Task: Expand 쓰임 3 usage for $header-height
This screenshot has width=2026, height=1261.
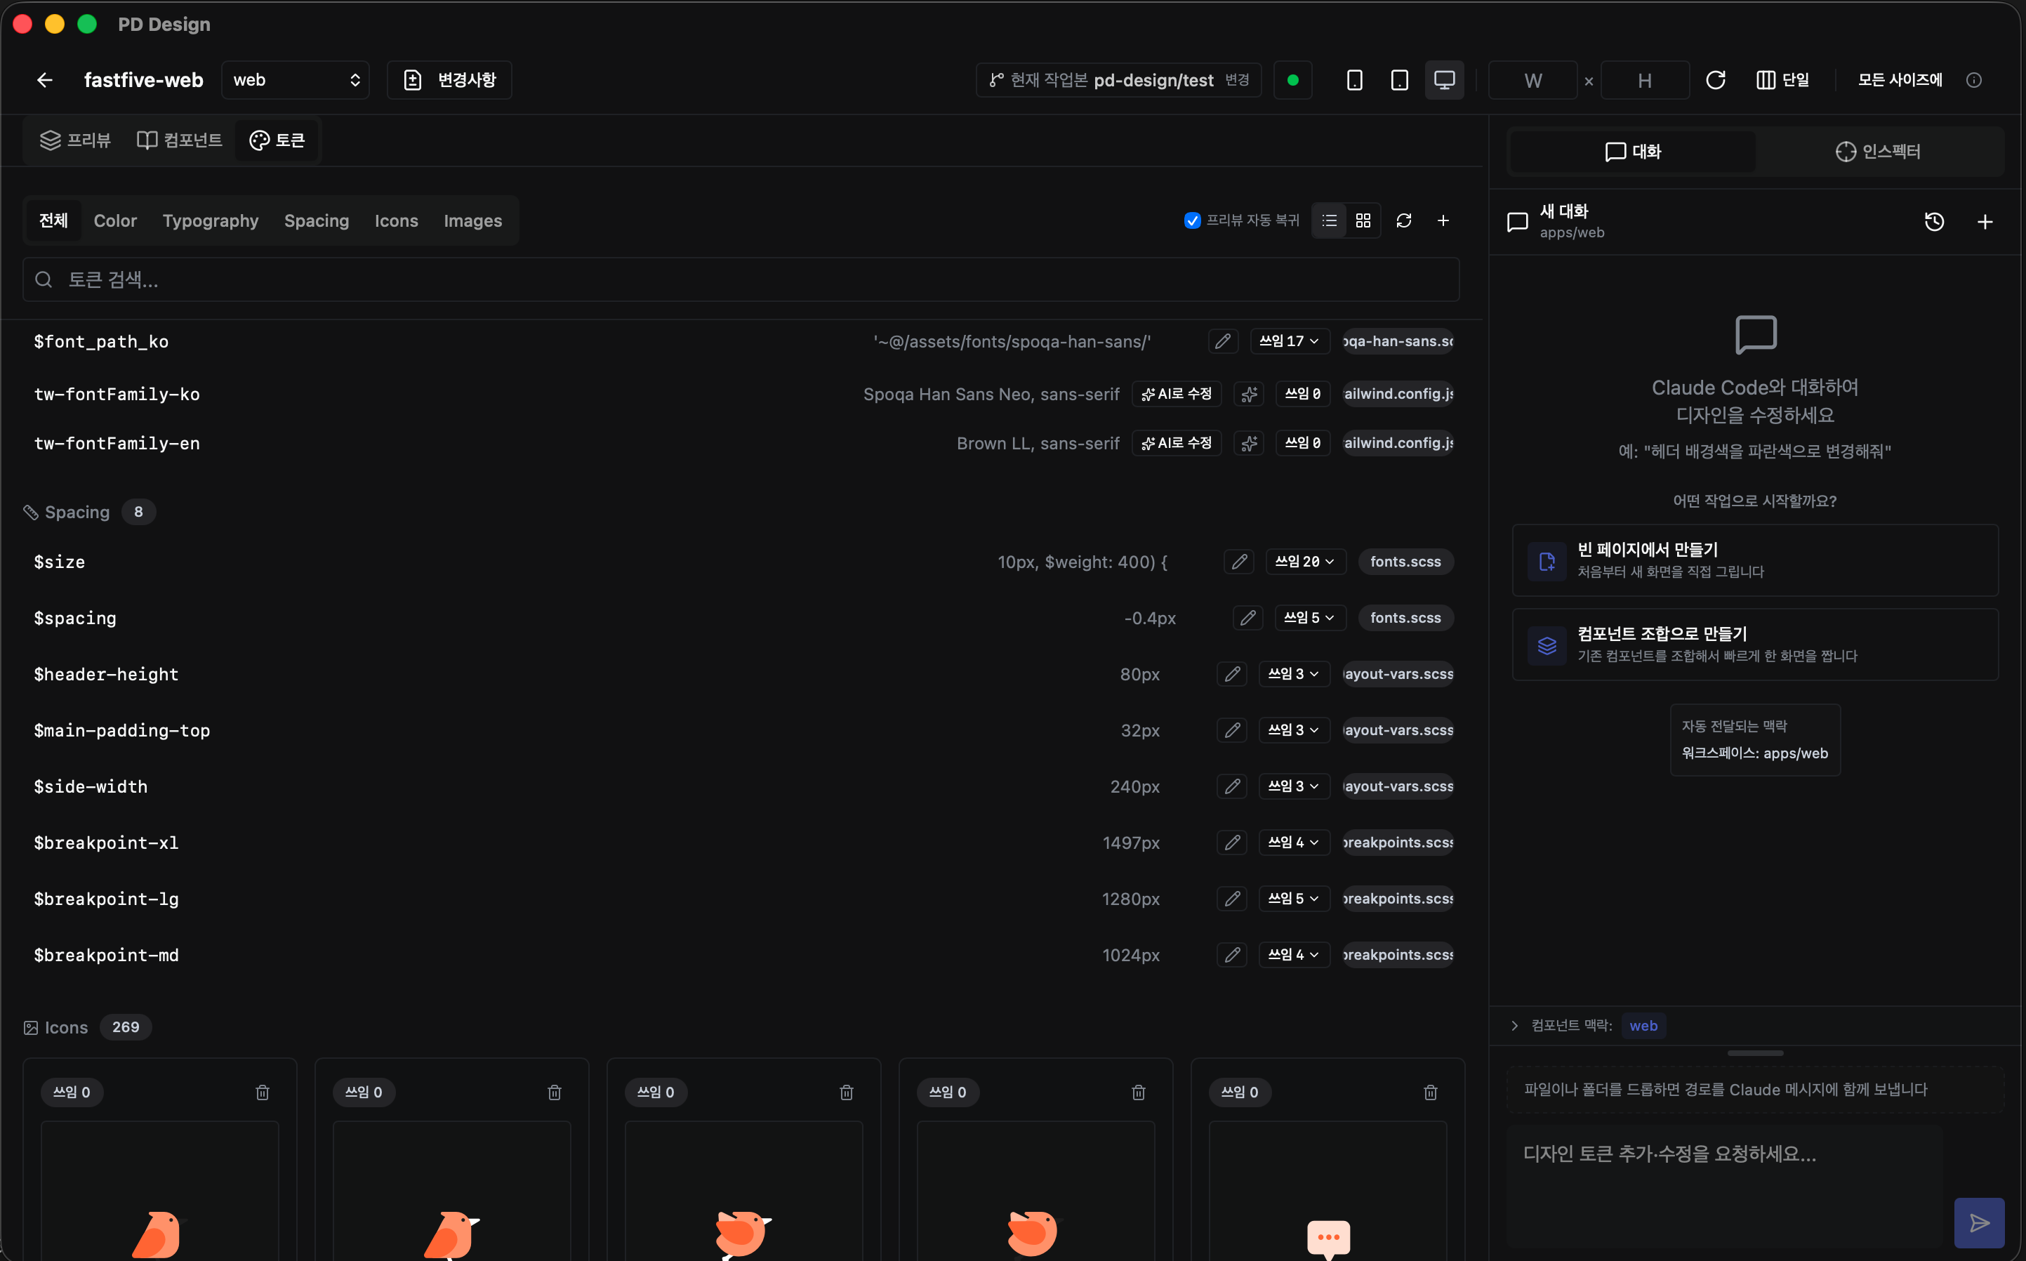Action: coord(1294,674)
